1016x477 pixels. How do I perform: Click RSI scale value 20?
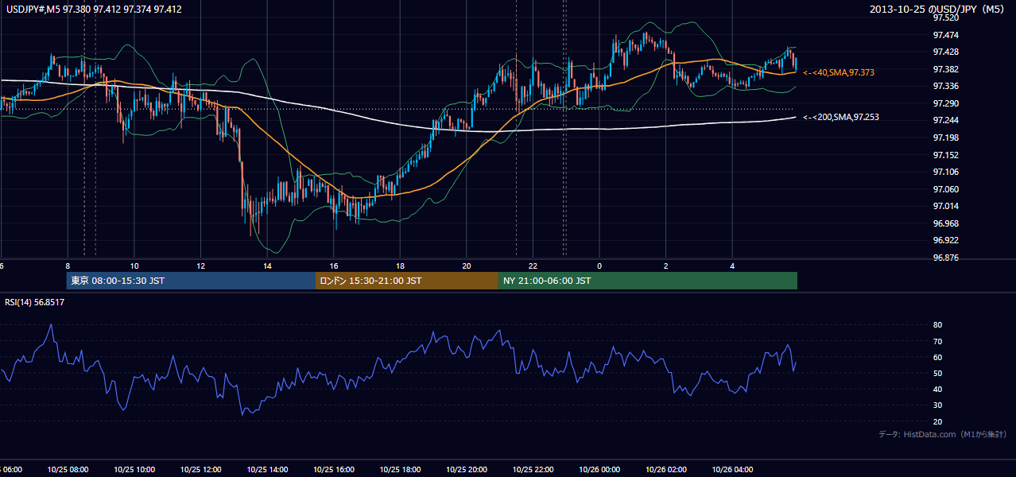(x=937, y=421)
